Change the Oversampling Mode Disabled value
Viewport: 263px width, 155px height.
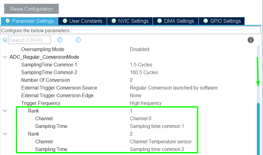click(x=139, y=49)
